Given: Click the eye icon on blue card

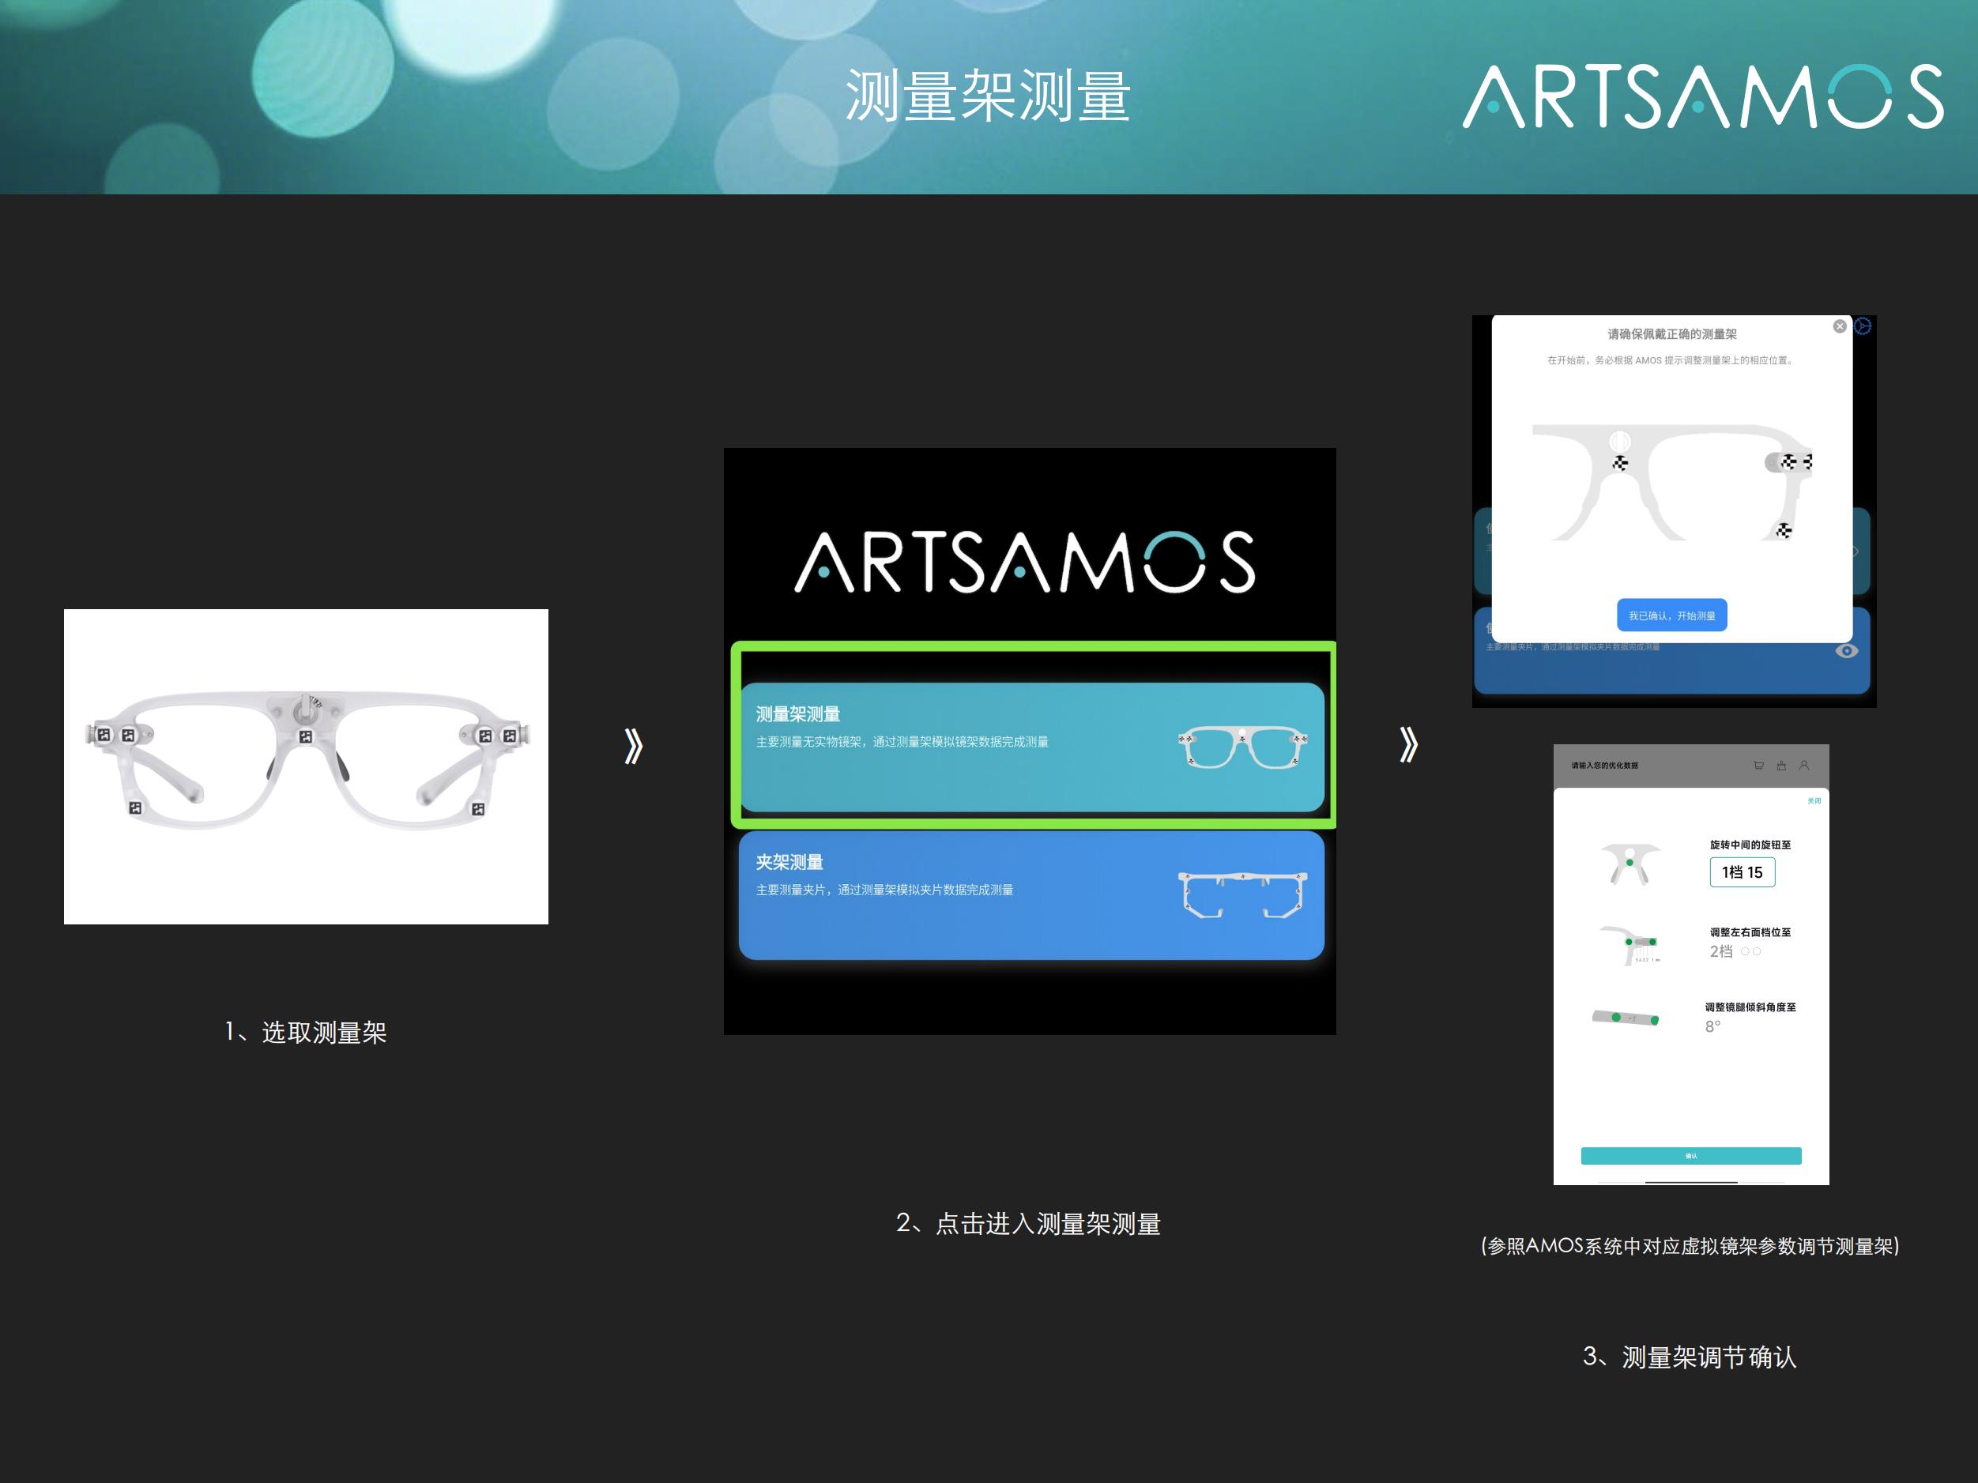Looking at the screenshot, I should pyautogui.click(x=1846, y=651).
